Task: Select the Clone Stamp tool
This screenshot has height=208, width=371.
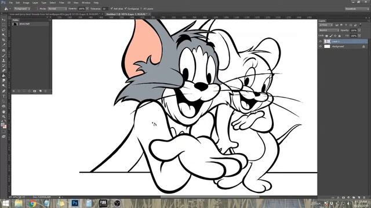Action: click(x=3, y=61)
